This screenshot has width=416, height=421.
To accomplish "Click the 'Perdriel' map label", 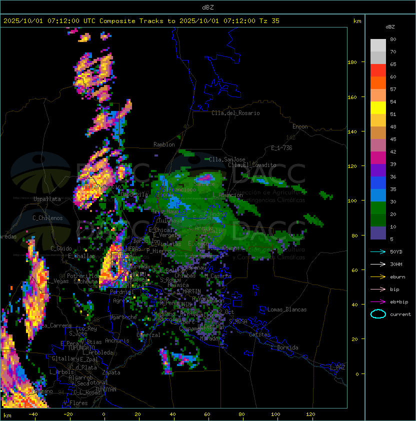I will (122, 292).
